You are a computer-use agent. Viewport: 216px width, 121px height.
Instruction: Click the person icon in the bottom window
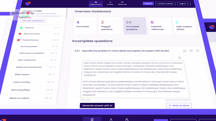(x=111, y=120)
